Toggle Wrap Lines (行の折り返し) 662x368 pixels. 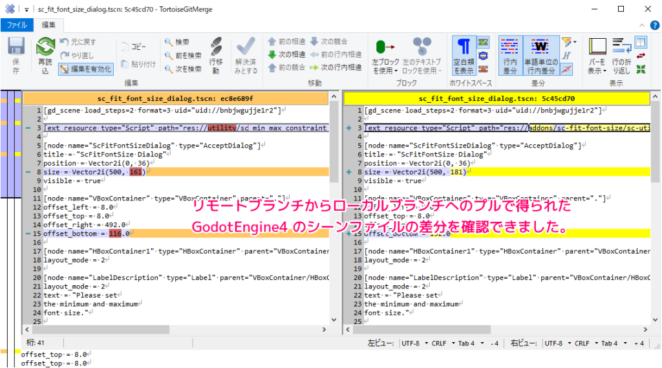(621, 56)
